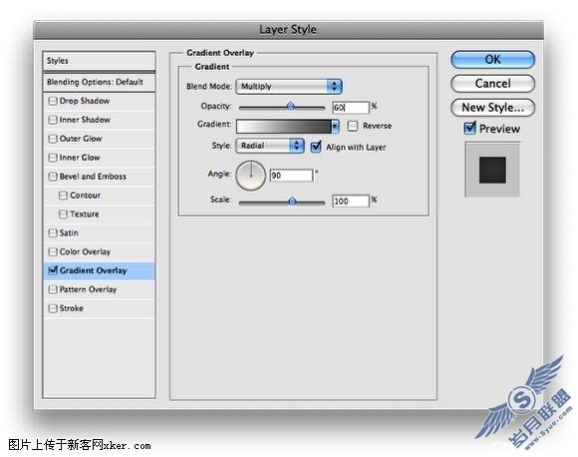Screen dimensions: 578x457
Task: Click the Cancel button
Action: pos(493,84)
